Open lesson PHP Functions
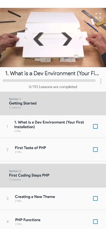 coord(28,220)
